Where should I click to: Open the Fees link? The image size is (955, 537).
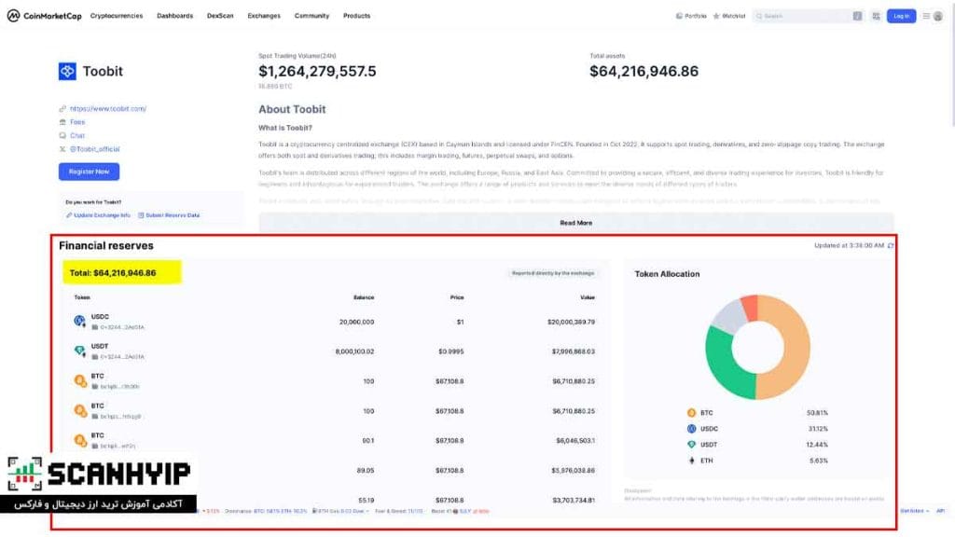77,122
